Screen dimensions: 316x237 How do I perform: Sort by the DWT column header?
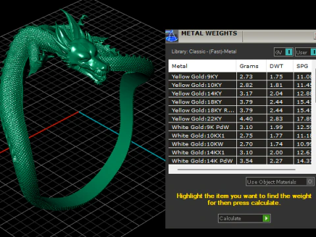[x=280, y=66]
